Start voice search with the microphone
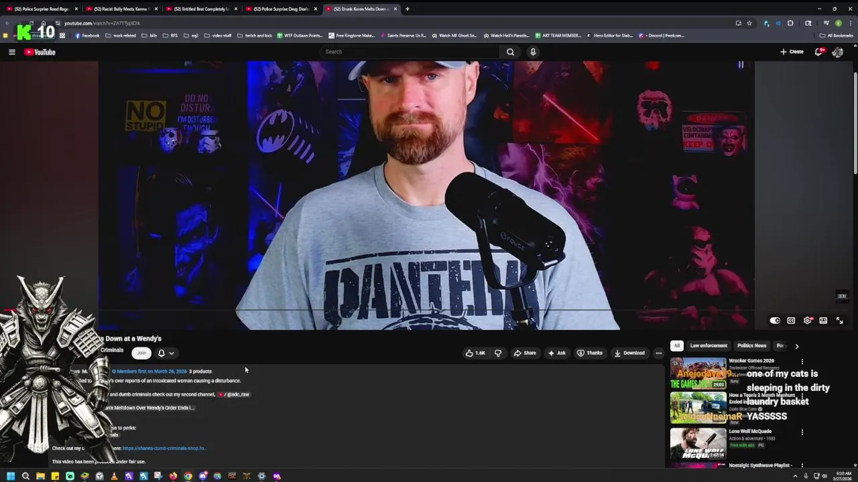Screen dimensions: 858x482 click(x=533, y=52)
